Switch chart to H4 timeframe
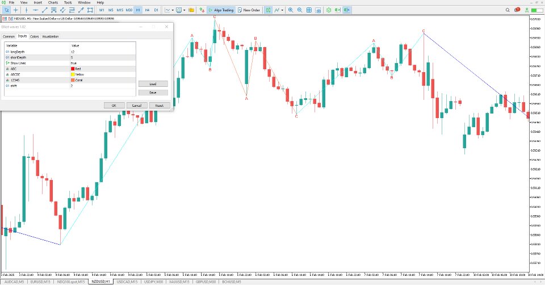 pyautogui.click(x=147, y=10)
